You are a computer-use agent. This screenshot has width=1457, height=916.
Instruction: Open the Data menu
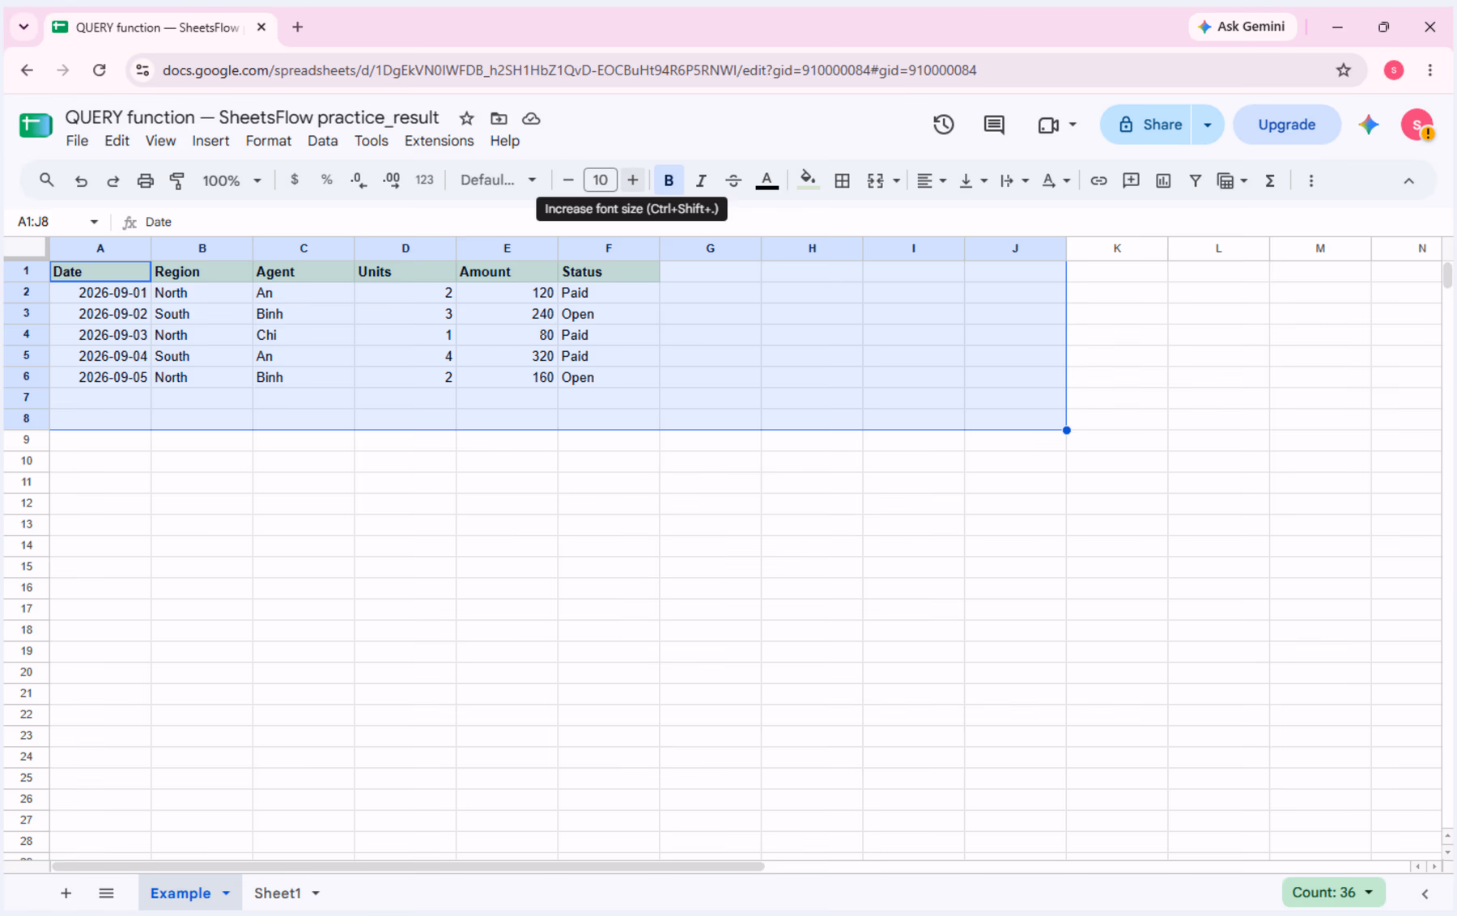click(322, 141)
